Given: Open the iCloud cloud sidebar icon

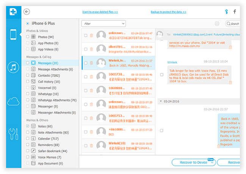Looking at the screenshot, I should 13,101.
